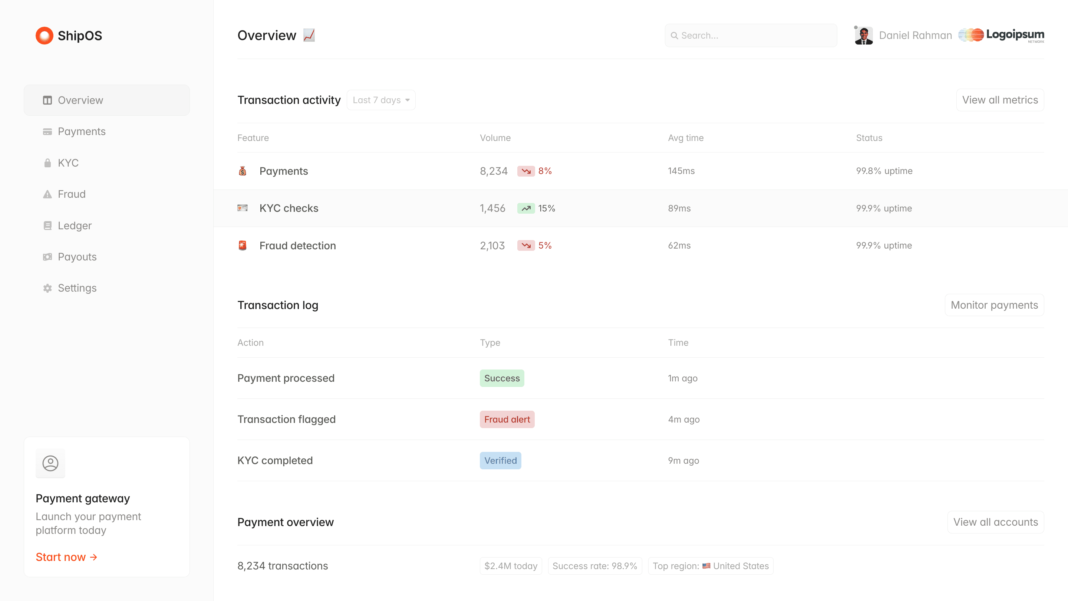Click the siren icon next to Fraud detection
The width and height of the screenshot is (1068, 601).
243,245
